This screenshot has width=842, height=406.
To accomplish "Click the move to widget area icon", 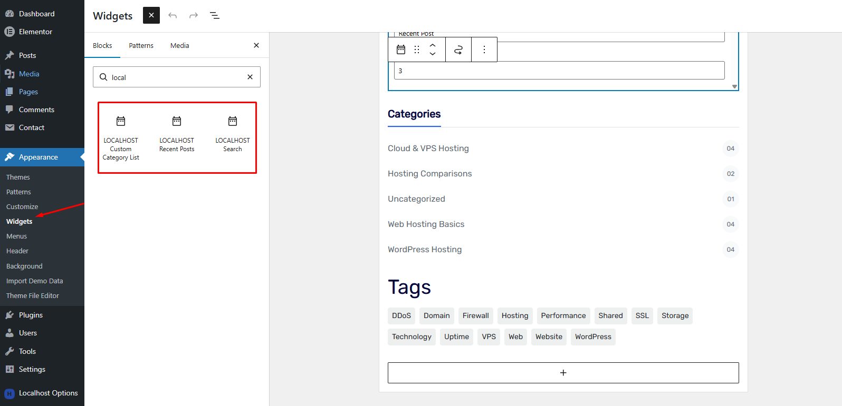I will [x=458, y=49].
